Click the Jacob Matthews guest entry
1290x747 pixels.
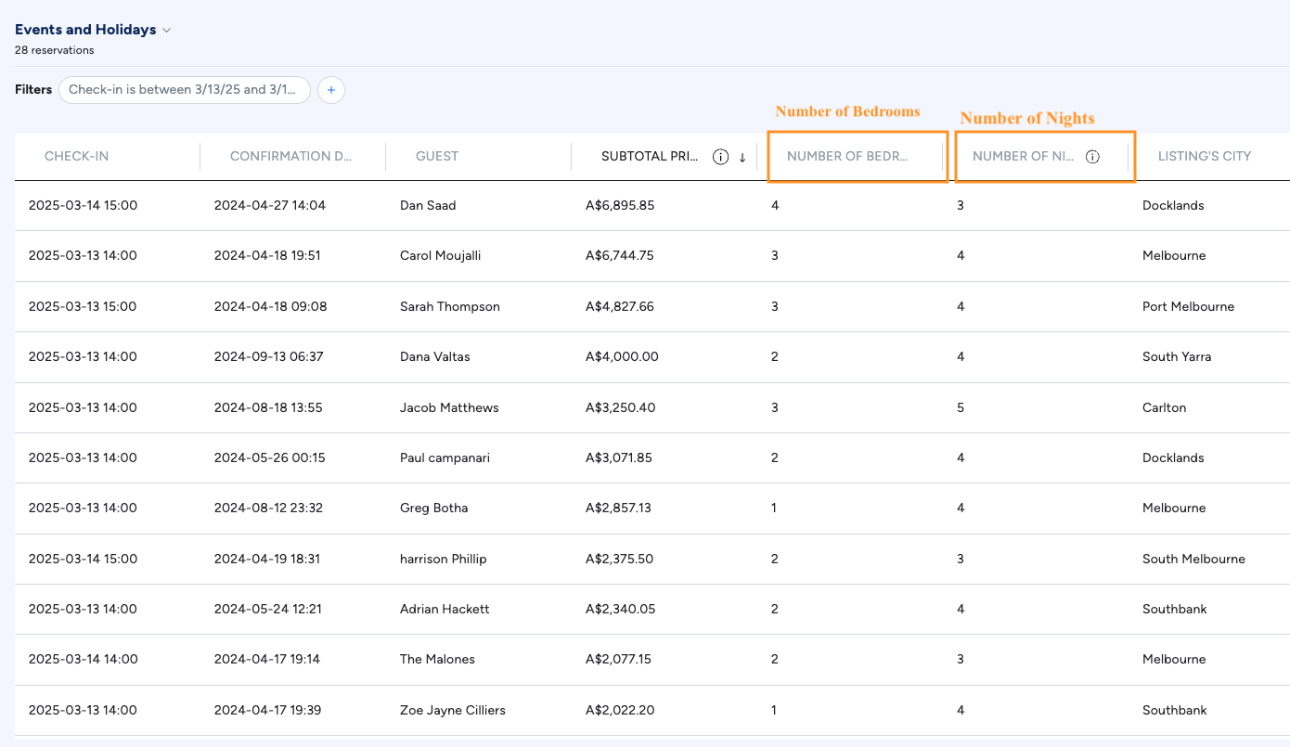pyautogui.click(x=449, y=407)
